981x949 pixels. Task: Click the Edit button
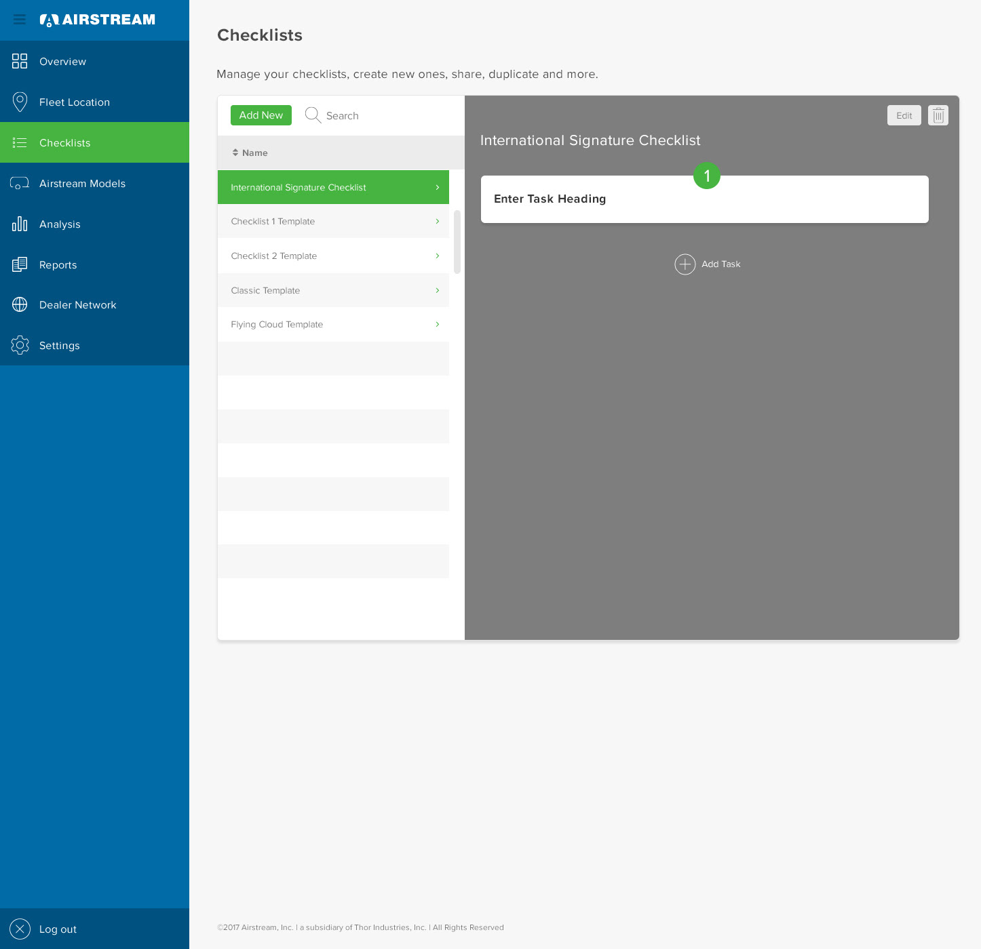[x=904, y=115]
